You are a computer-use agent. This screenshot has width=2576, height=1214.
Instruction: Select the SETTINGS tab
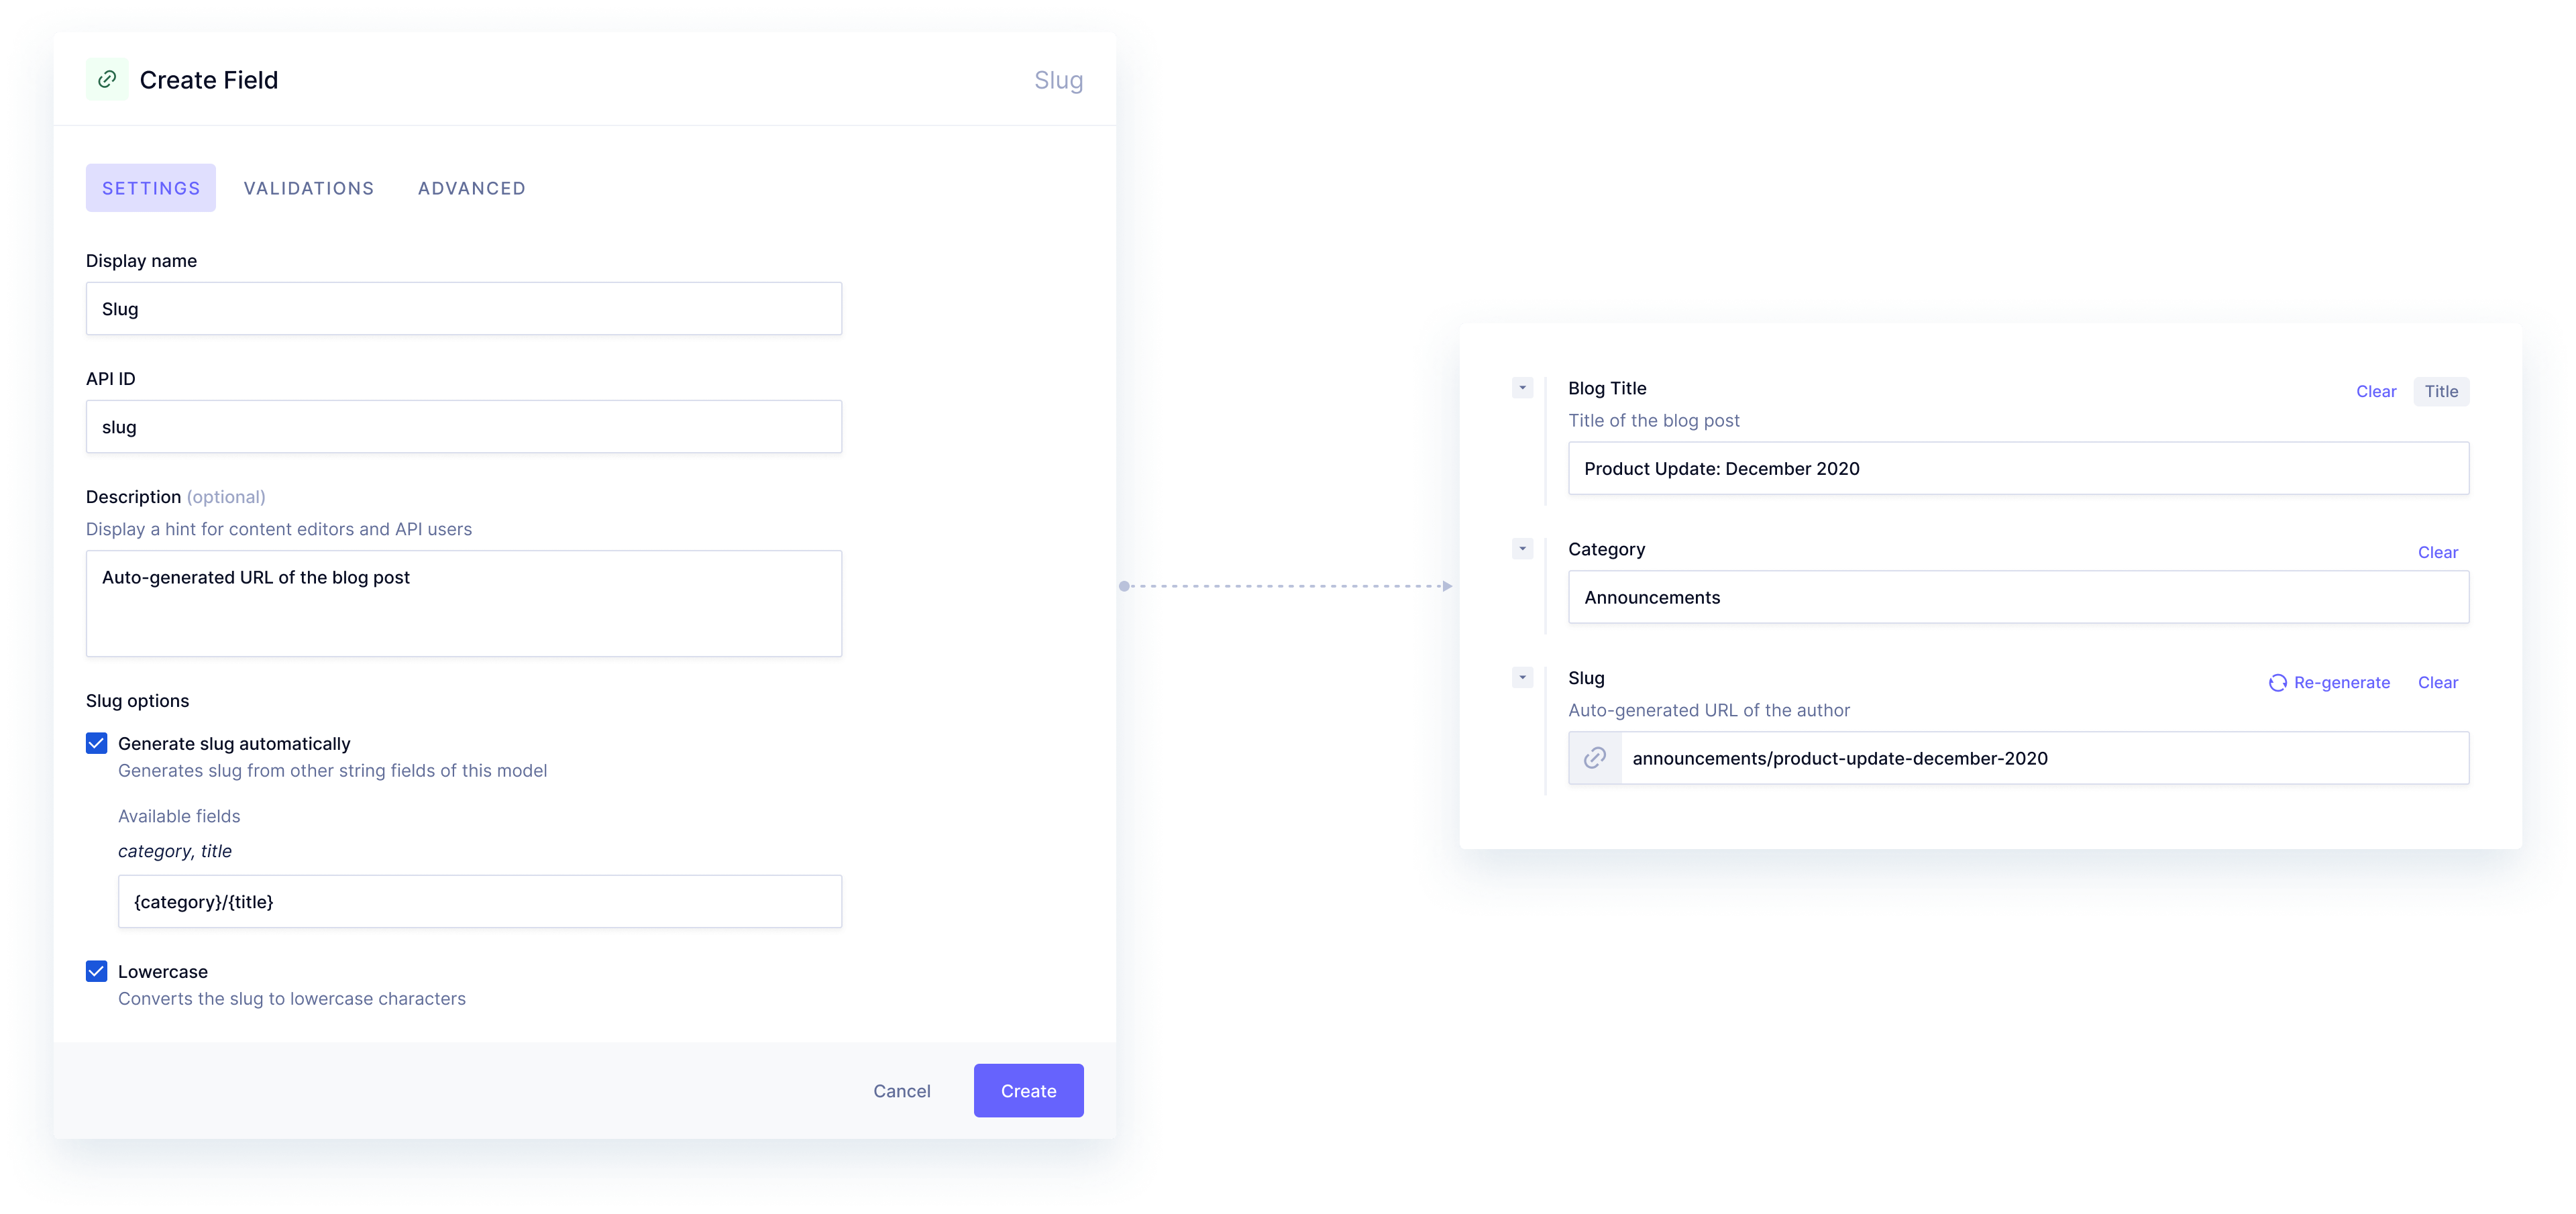pyautogui.click(x=151, y=186)
